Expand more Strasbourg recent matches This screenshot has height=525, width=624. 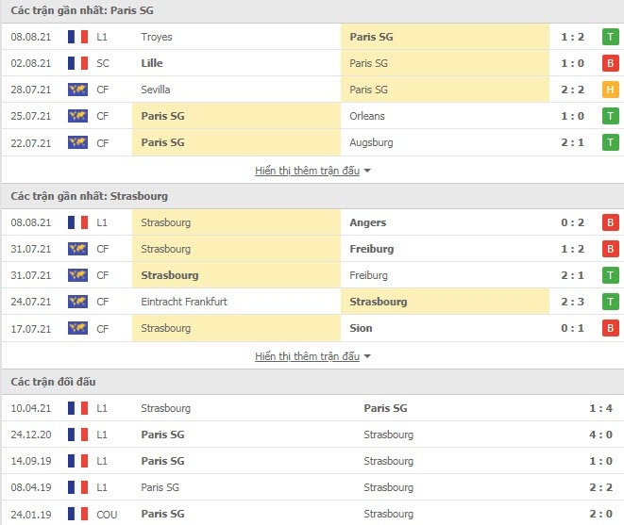312,356
